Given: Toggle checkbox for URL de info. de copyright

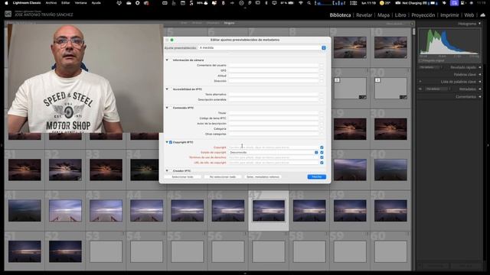Looking at the screenshot, I should click(x=322, y=163).
